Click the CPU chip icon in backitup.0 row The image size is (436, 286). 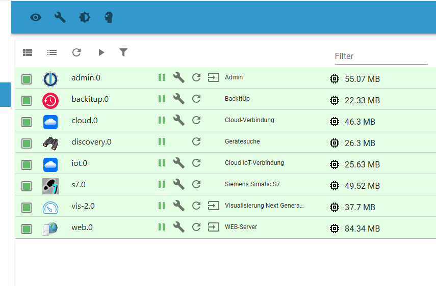tap(335, 100)
